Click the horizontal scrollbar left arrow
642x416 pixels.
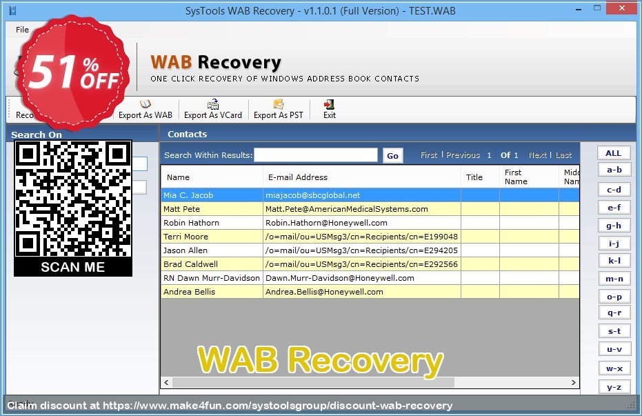click(166, 382)
